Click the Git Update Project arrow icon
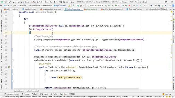This screenshot has height=98, width=175. tap(137, 5)
